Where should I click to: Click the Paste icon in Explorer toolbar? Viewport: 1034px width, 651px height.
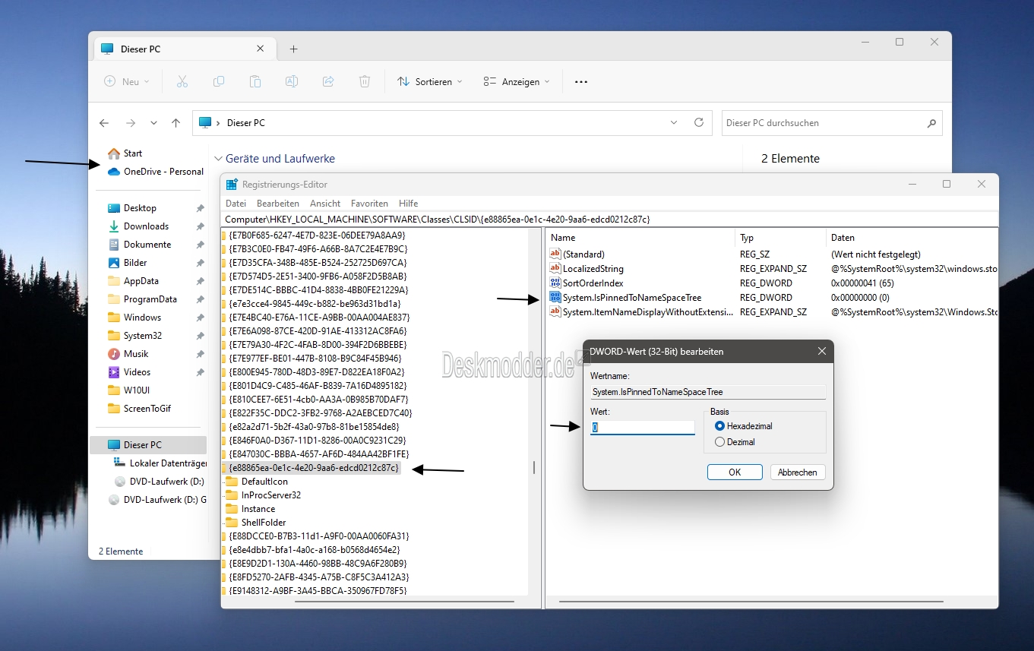tap(255, 81)
